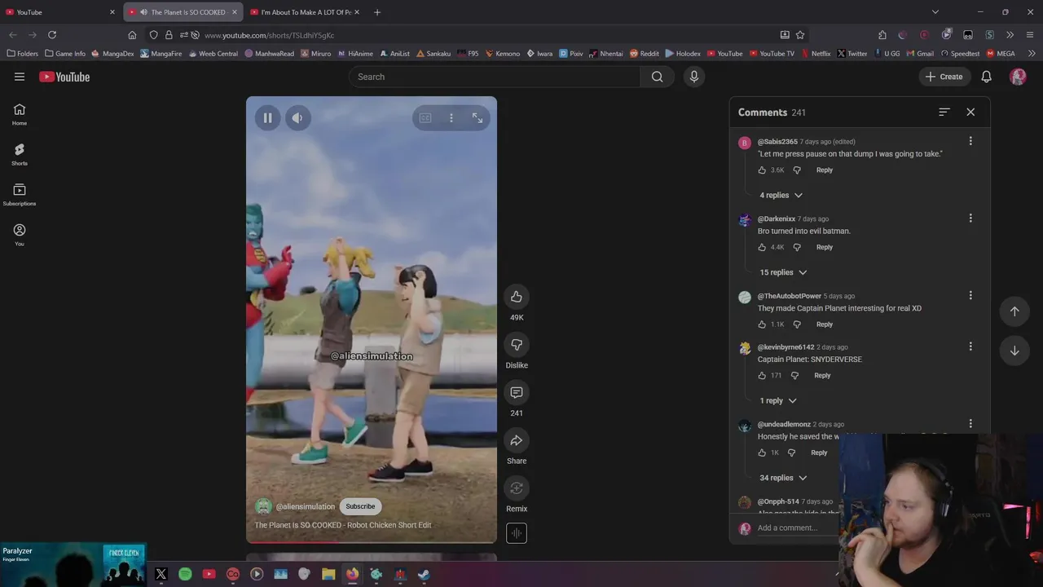
Task: Expand 15 replies under @Darkenixx
Action: pyautogui.click(x=783, y=272)
